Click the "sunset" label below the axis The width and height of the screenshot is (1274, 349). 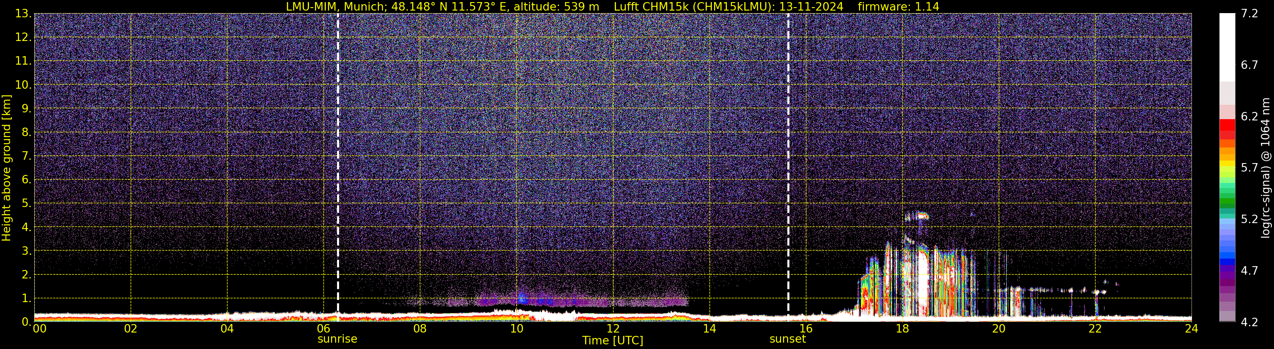[788, 339]
